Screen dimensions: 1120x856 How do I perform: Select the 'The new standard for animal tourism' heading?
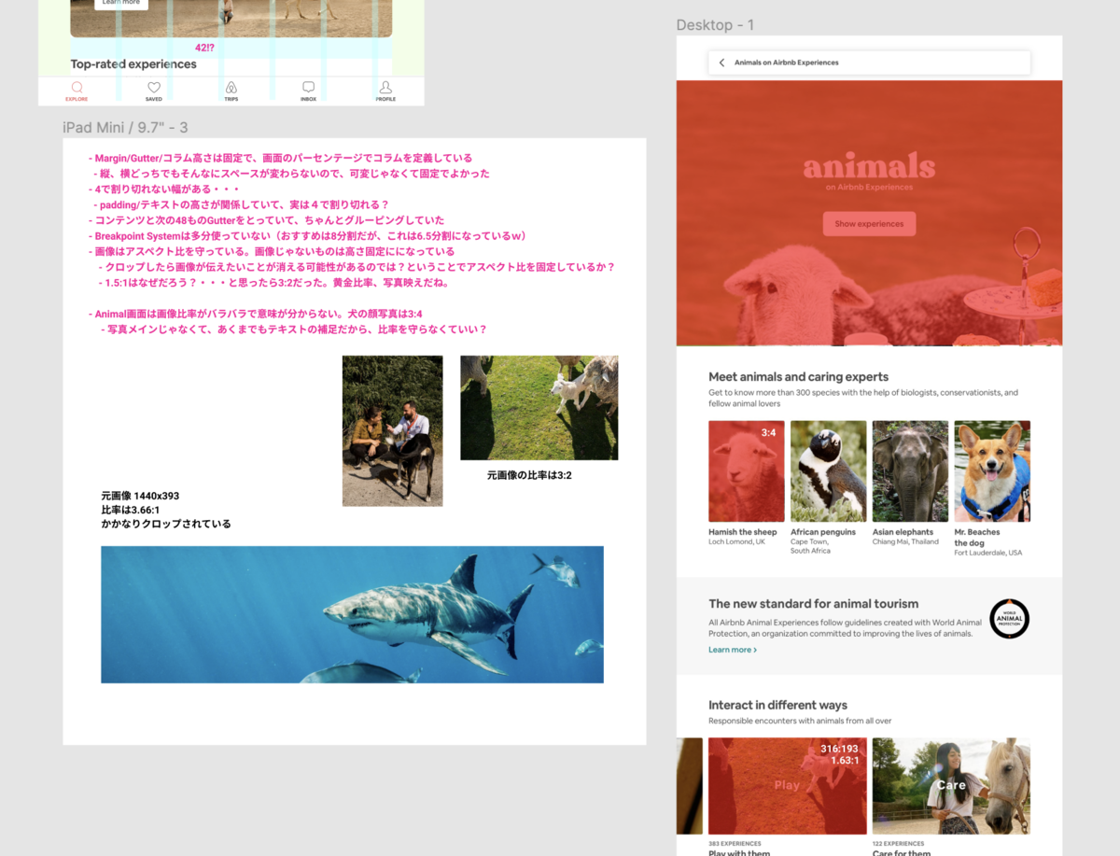click(814, 604)
